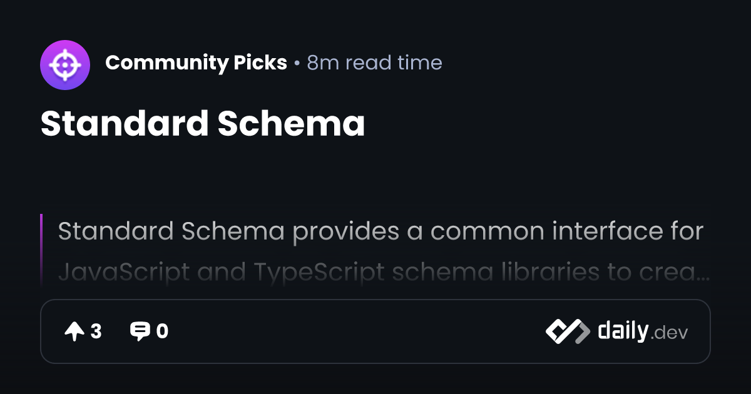
Task: Click the purple vertical quote bar
Action: (41, 249)
